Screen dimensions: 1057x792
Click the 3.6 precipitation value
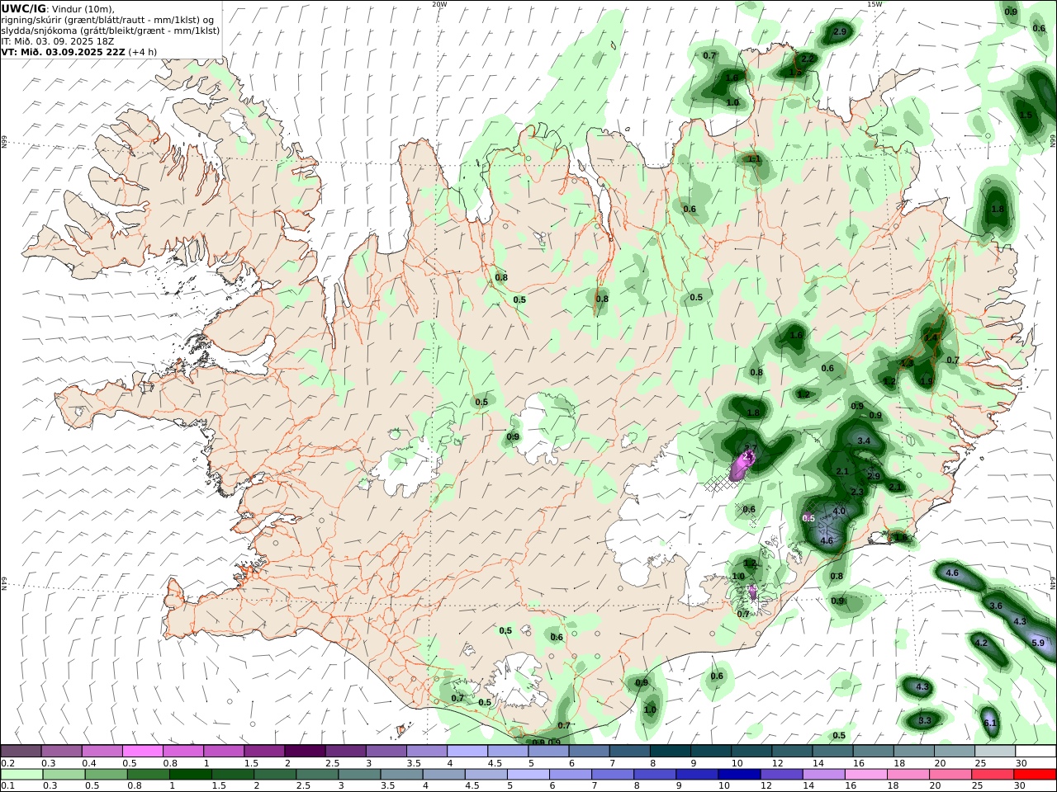(x=996, y=606)
